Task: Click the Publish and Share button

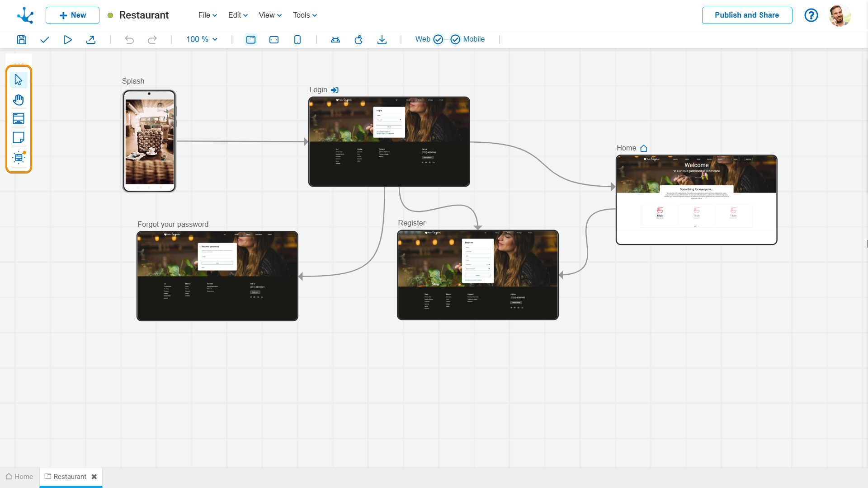Action: point(747,15)
